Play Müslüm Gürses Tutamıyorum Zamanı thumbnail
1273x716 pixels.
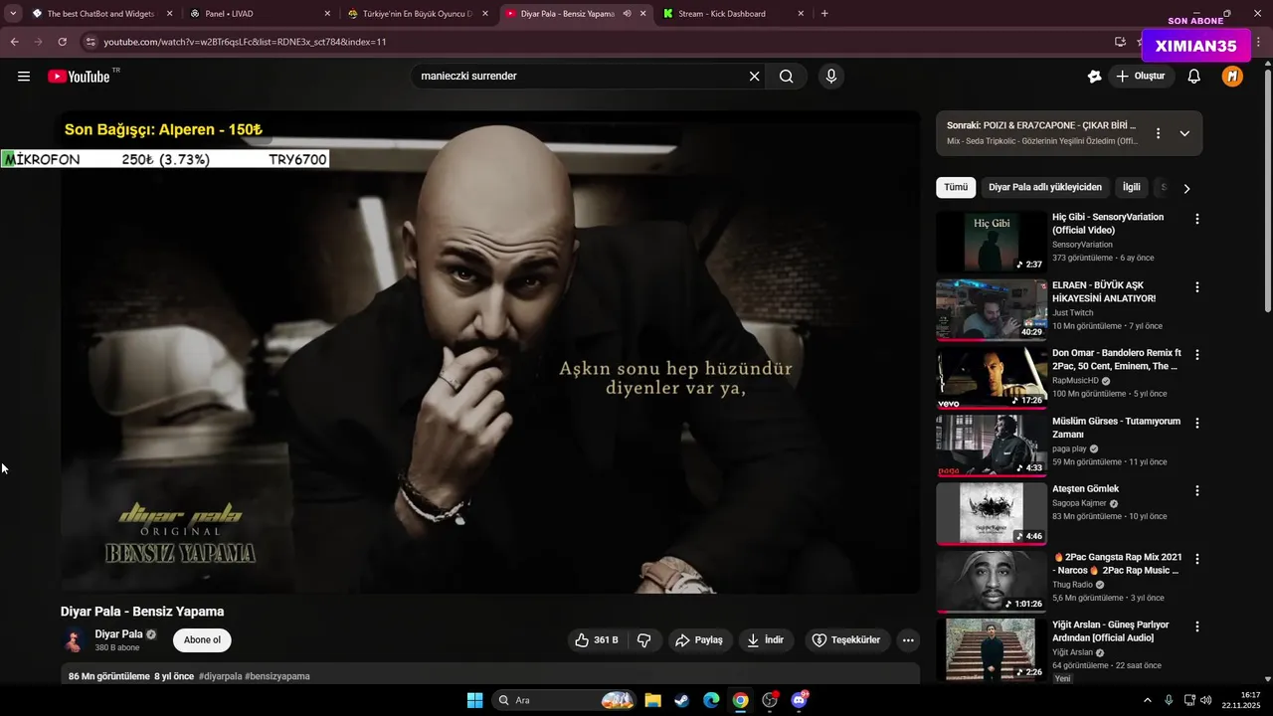(992, 447)
